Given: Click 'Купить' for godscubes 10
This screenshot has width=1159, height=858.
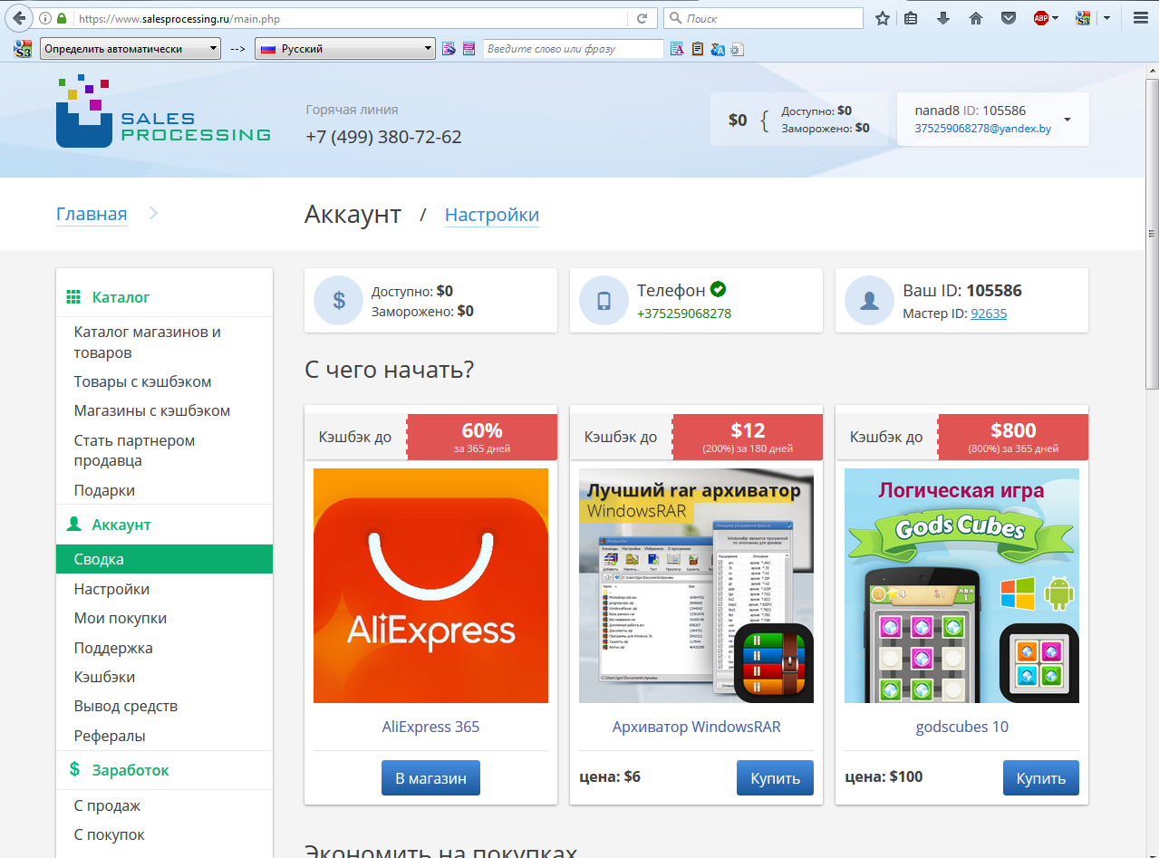Looking at the screenshot, I should click(x=1040, y=778).
